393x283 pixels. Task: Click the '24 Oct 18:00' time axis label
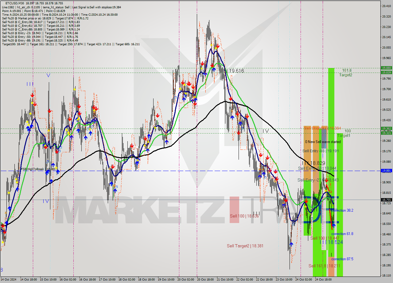[x=324, y=280]
